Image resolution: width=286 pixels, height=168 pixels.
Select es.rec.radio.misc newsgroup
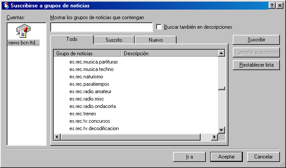point(87,99)
